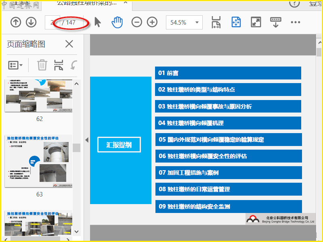Screen dimensions: 323x242
Task: Select page 62 thumbnail
Action: tap(38, 96)
